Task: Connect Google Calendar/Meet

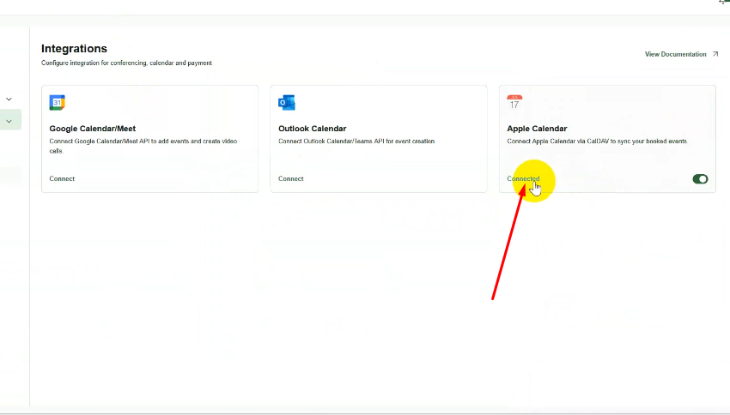Action: pyautogui.click(x=62, y=179)
